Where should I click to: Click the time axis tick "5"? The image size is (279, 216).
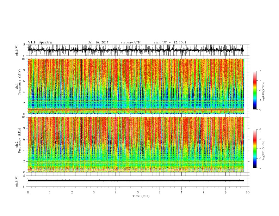(x=138, y=192)
